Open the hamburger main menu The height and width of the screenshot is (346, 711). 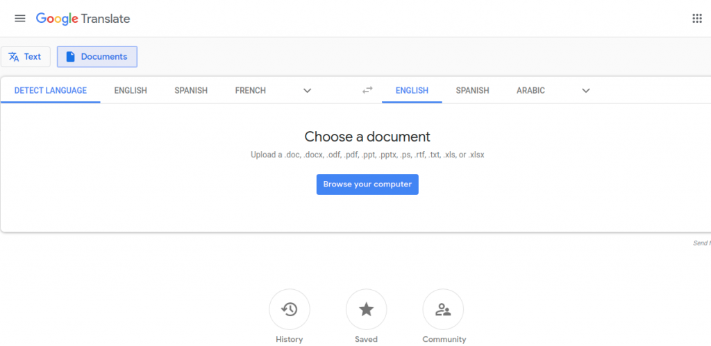click(x=20, y=19)
